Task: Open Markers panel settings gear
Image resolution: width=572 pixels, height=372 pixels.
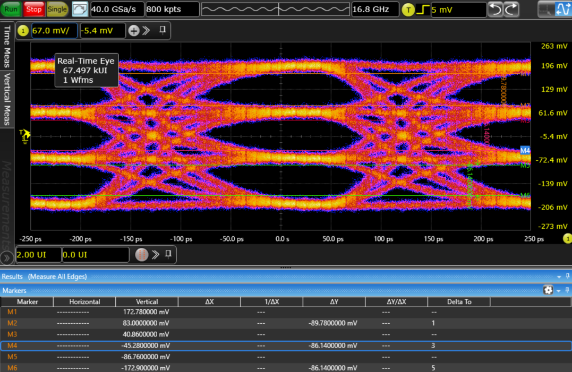Action: 548,290
